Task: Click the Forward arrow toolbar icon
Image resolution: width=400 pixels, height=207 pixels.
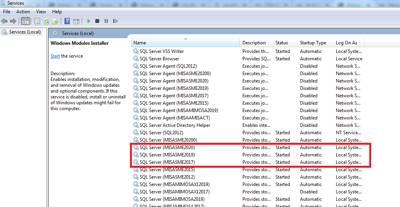Action: (x=13, y=21)
